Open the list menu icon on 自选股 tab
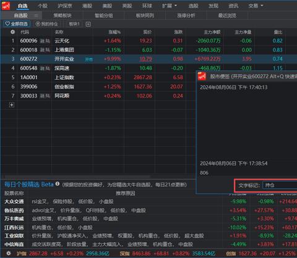Image resolution: width=297 pixels, height=258 pixels. pyautogui.click(x=37, y=15)
